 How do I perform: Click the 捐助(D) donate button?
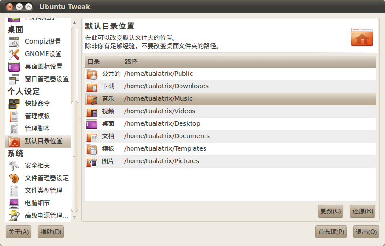pos(51,232)
